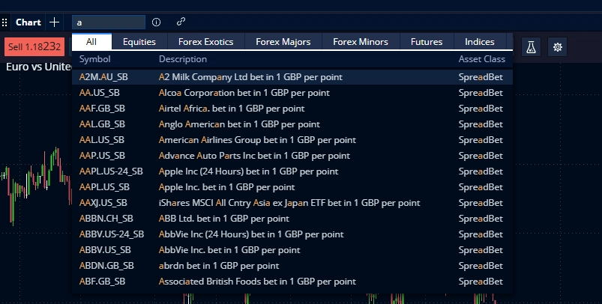Click the symbol search input field
602x304 pixels.
(109, 22)
